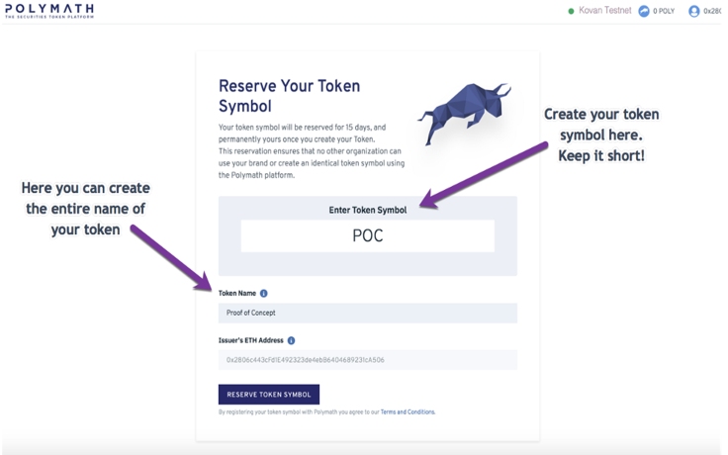The image size is (728, 455).
Task: Click the Reserve Your Token Symbol heading
Action: pos(289,96)
